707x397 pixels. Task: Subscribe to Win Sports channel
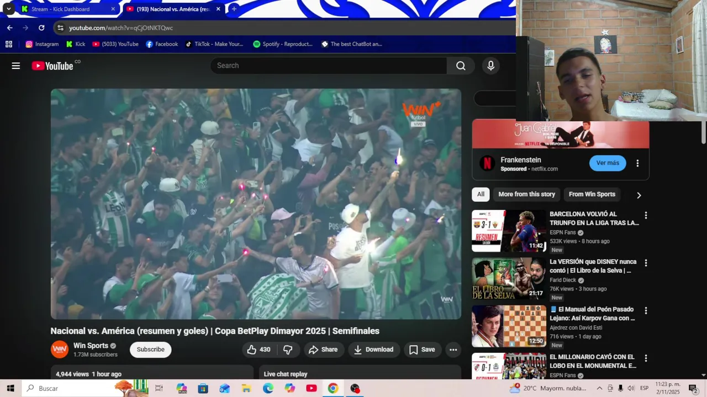[x=150, y=350]
